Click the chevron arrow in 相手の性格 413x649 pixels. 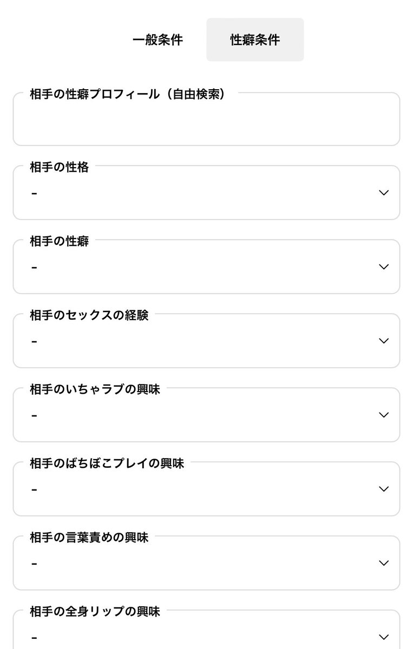click(384, 193)
